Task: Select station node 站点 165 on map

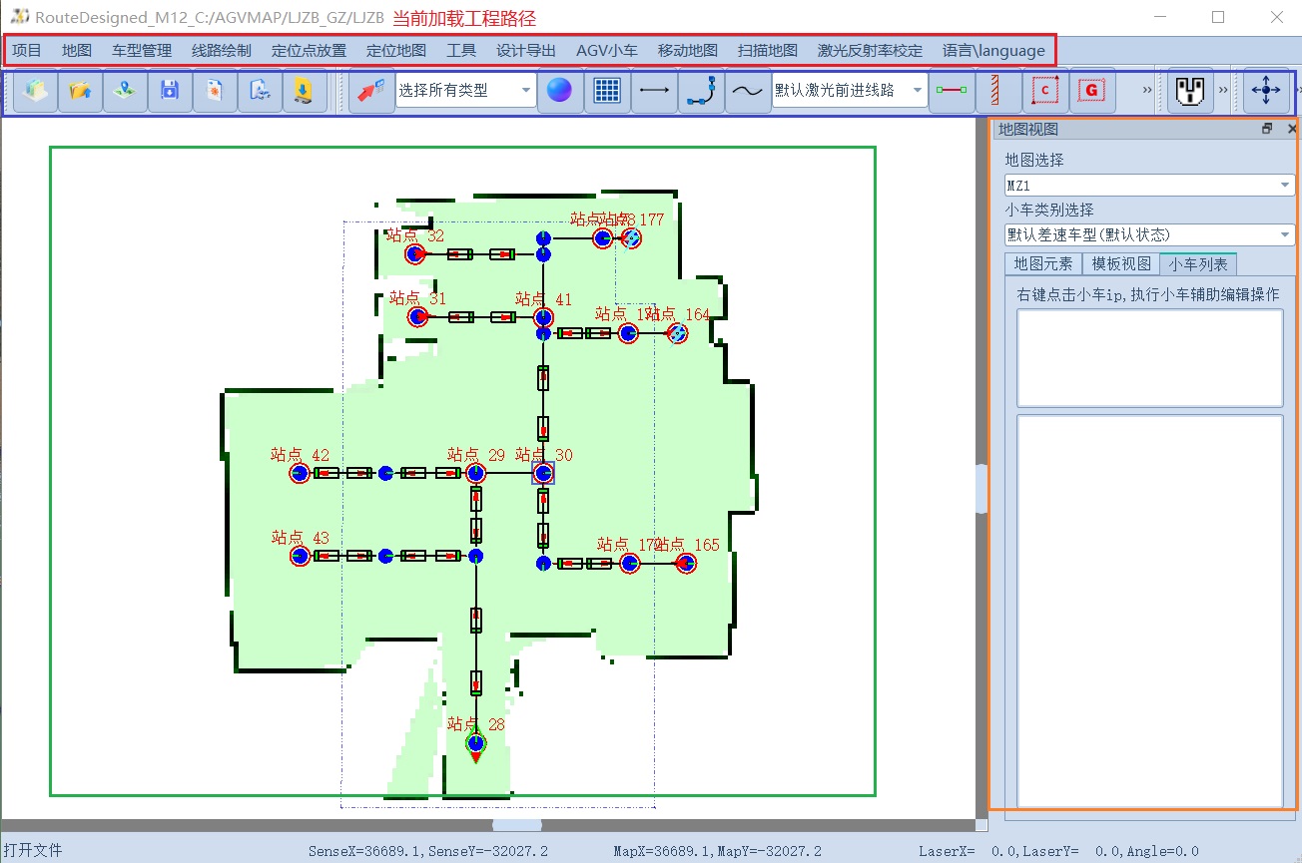Action: 686,564
